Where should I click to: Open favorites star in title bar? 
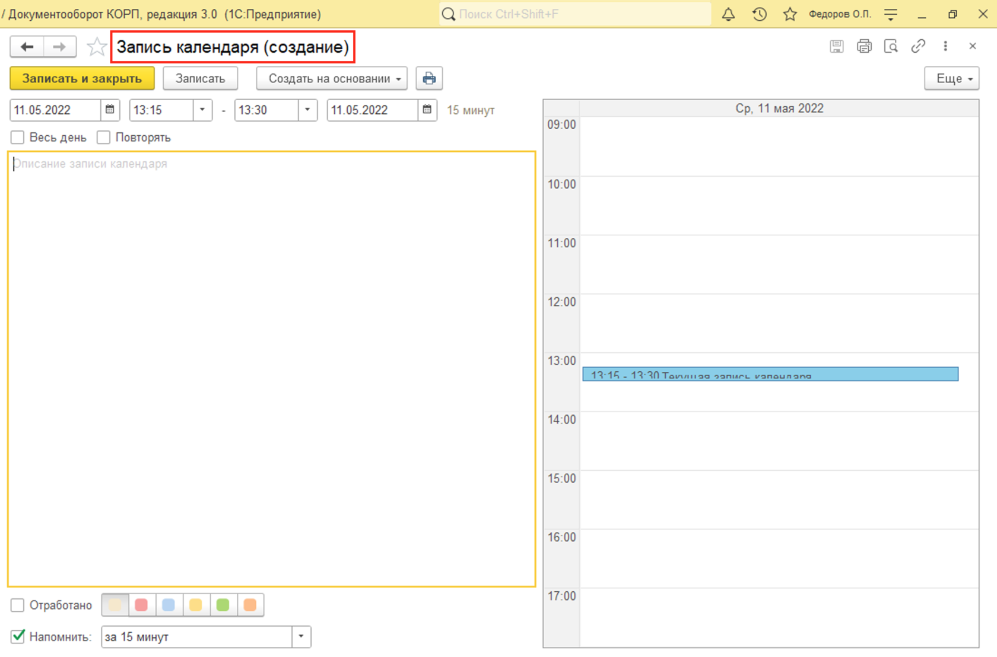[790, 14]
